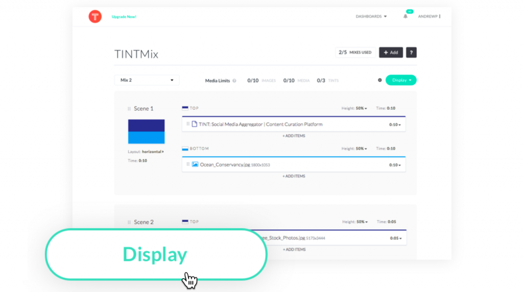
Task: Click Scene 2 TOP region icon
Action: pos(185,222)
